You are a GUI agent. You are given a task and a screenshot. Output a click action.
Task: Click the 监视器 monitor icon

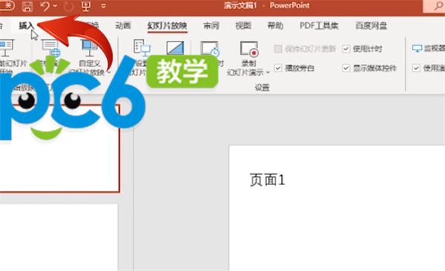click(x=417, y=48)
